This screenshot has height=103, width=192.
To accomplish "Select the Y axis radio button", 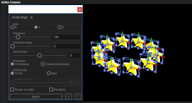I will (36, 27).
